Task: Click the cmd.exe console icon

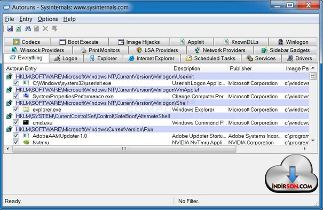Action: click(x=26, y=122)
